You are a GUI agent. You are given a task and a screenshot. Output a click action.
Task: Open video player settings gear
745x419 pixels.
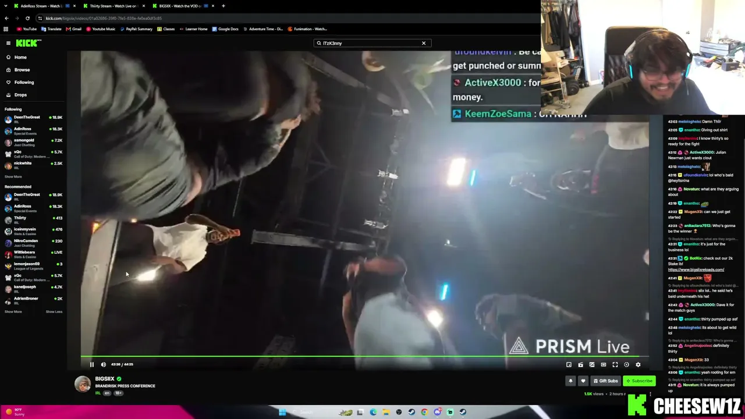point(638,364)
